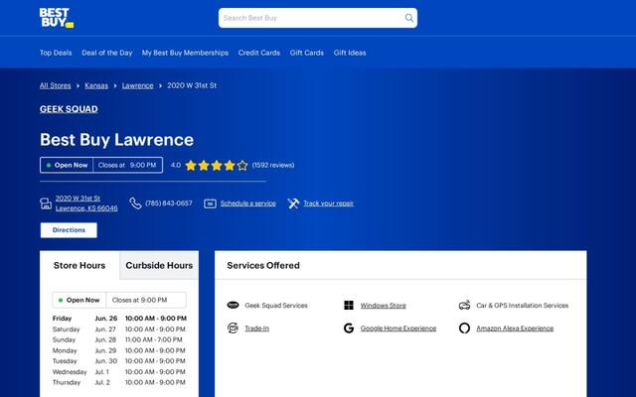Click the Best Buy Lawrence heading
Viewport: 636px width, 397px height.
(x=117, y=140)
